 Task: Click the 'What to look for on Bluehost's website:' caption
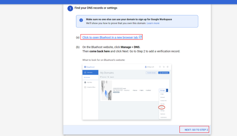pyautogui.click(x=104, y=60)
